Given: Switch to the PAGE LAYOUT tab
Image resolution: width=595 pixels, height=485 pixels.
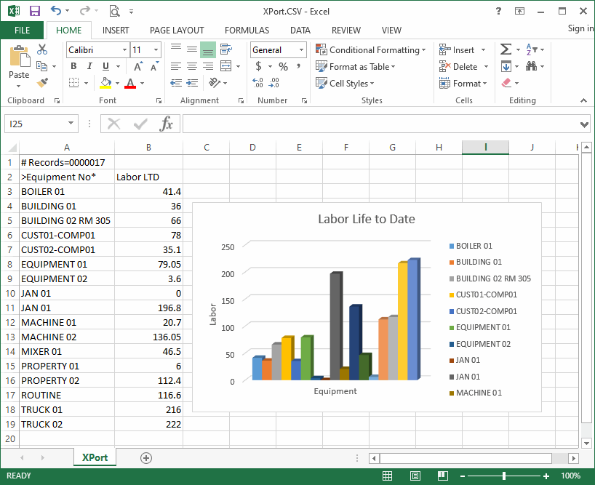Looking at the screenshot, I should 177,31.
